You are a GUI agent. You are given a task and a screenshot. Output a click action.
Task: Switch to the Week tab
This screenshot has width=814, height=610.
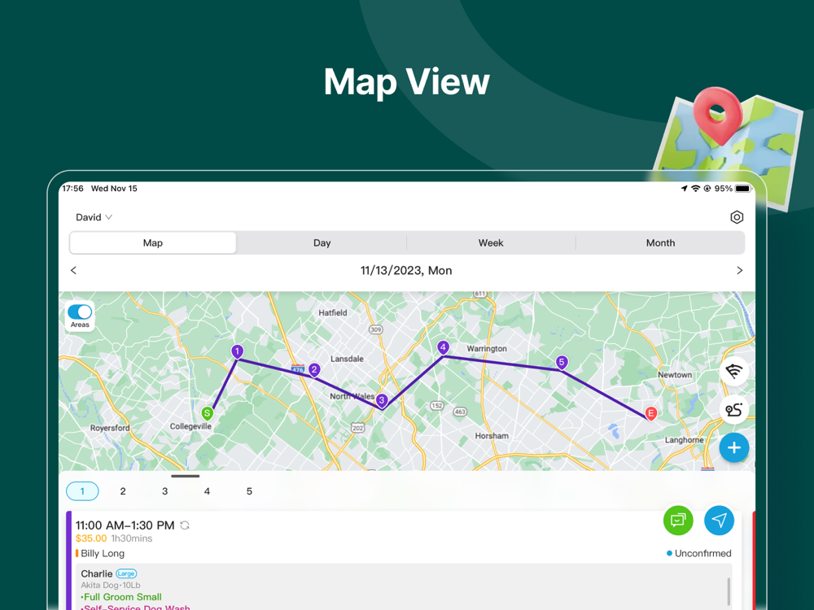tap(491, 242)
